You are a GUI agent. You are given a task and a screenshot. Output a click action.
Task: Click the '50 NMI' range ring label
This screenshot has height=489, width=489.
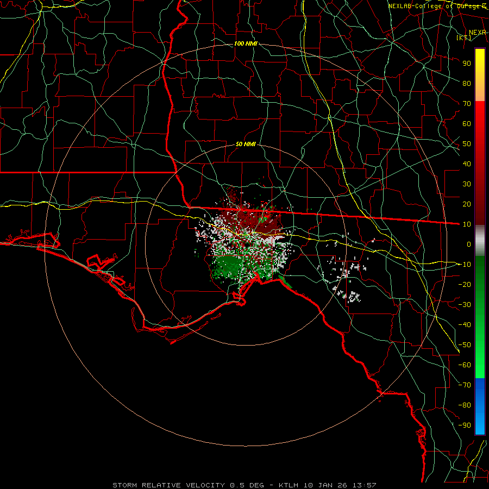pos(246,144)
